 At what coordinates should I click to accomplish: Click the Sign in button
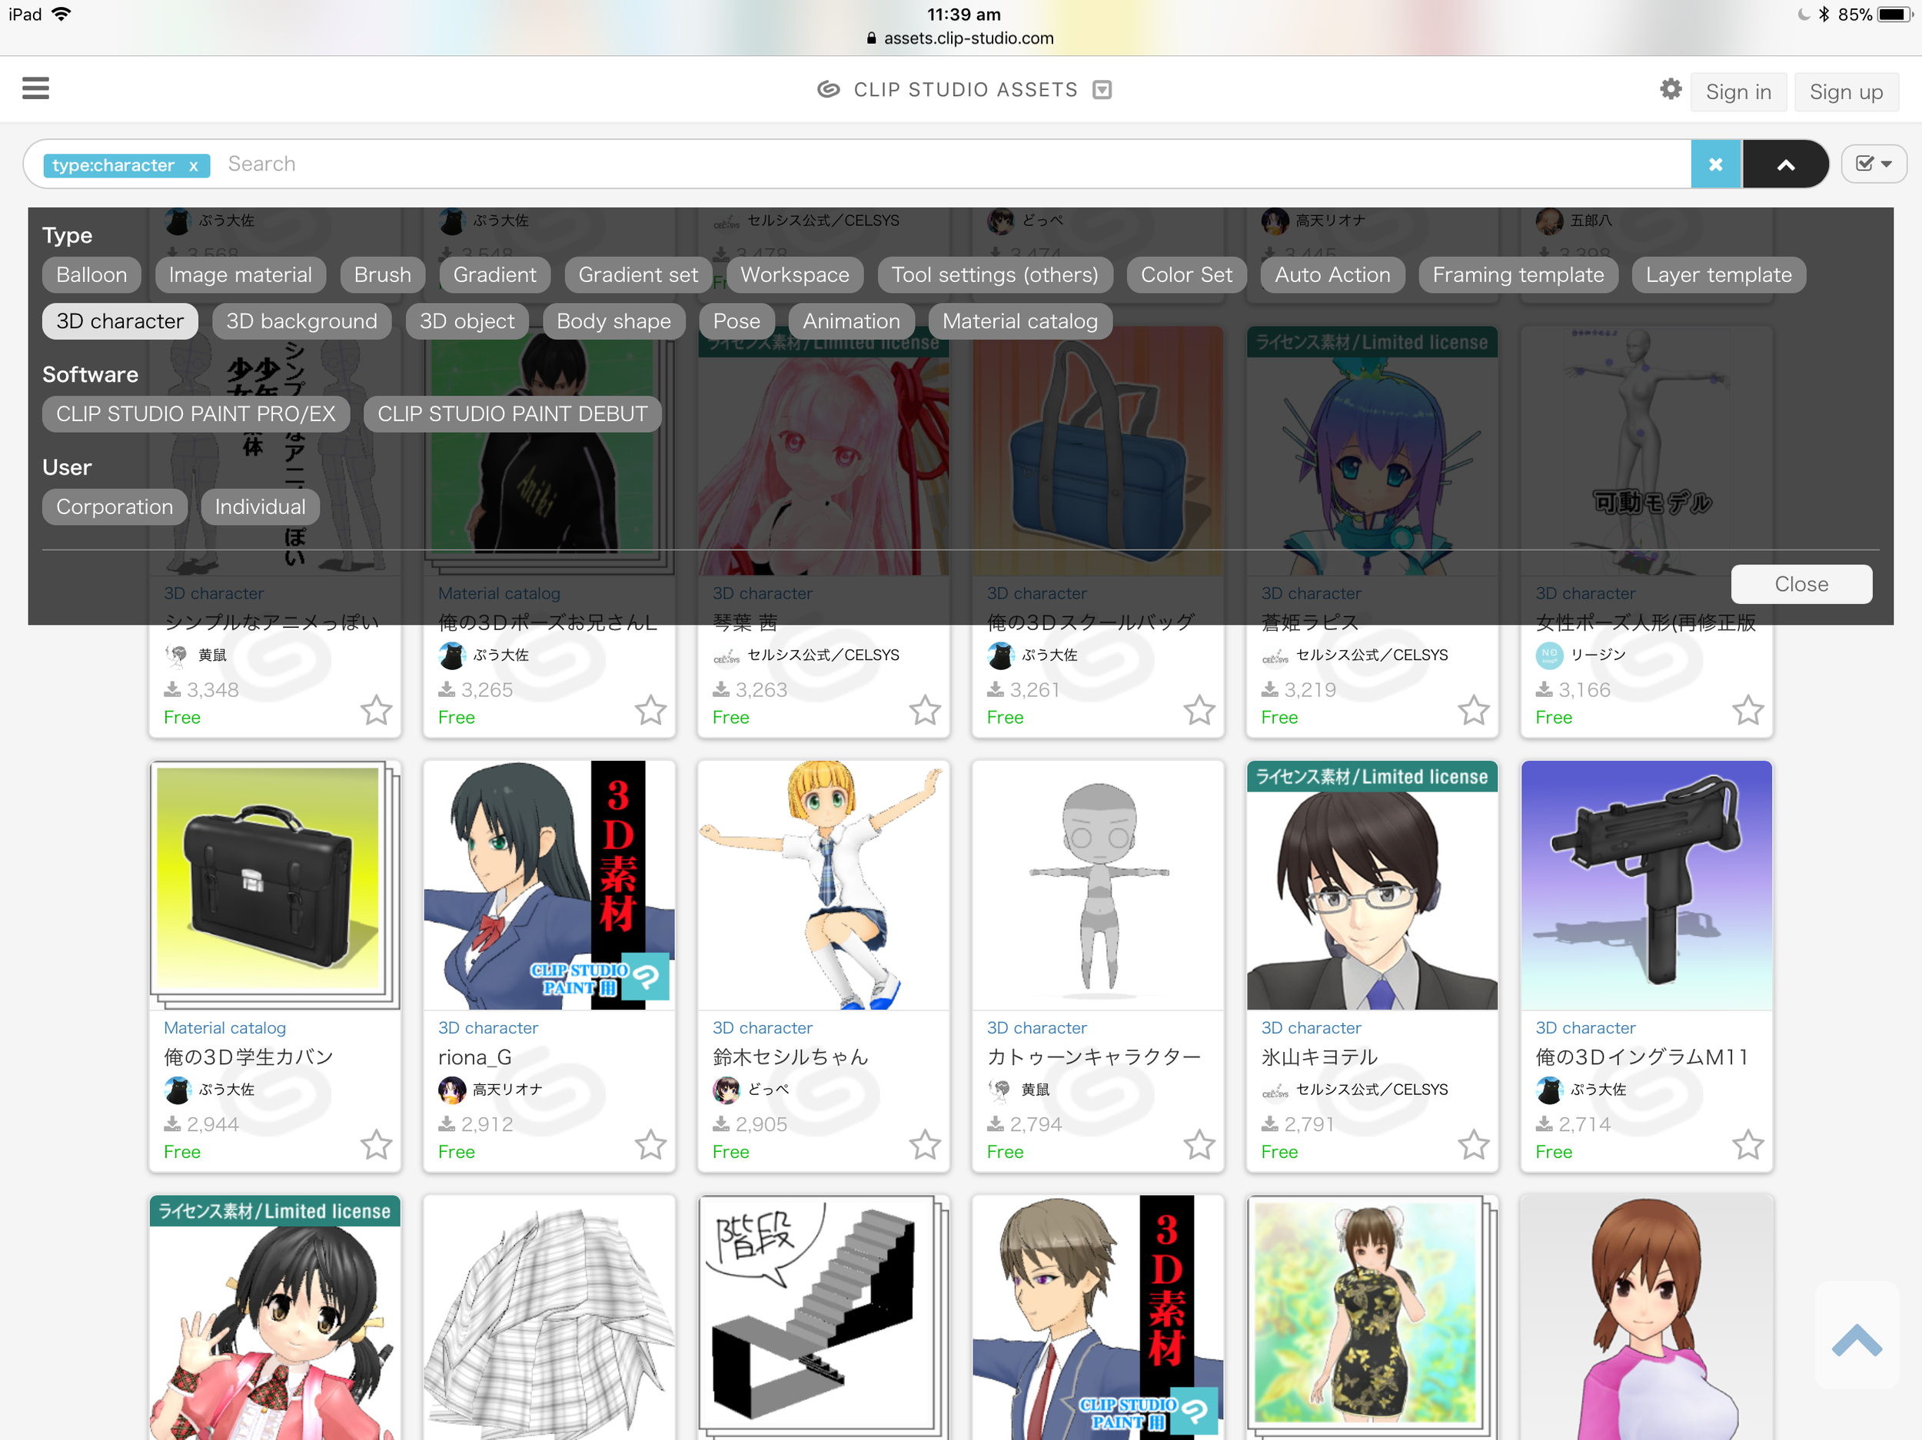click(1737, 92)
